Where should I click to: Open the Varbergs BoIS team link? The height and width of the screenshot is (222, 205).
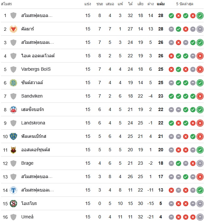36,69
